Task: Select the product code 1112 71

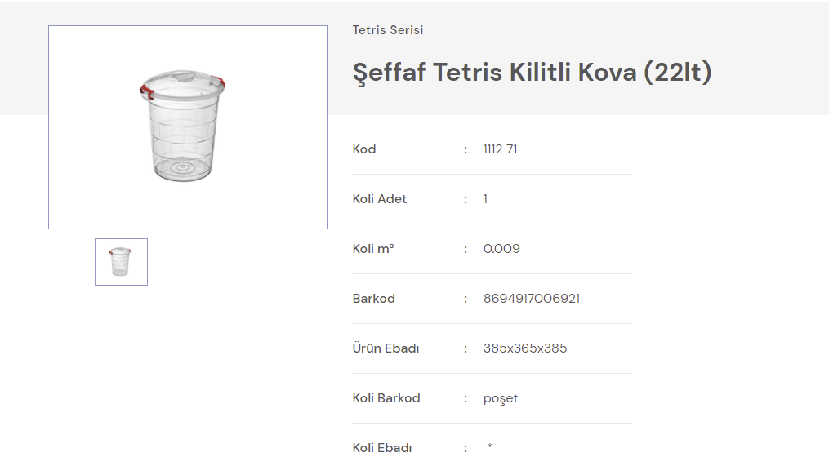Action: coord(500,149)
